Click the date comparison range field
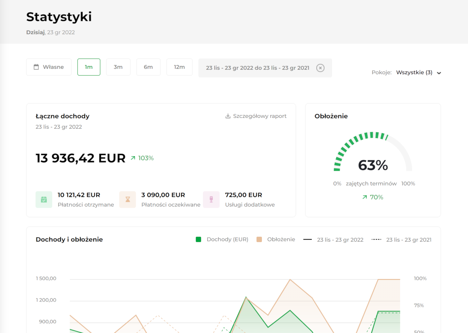Viewport: 468px width, 333px height. [265, 68]
